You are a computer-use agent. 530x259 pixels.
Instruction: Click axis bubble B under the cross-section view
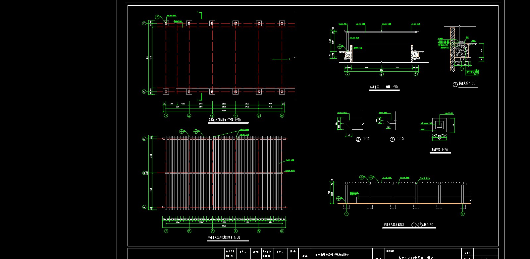(x=382, y=75)
